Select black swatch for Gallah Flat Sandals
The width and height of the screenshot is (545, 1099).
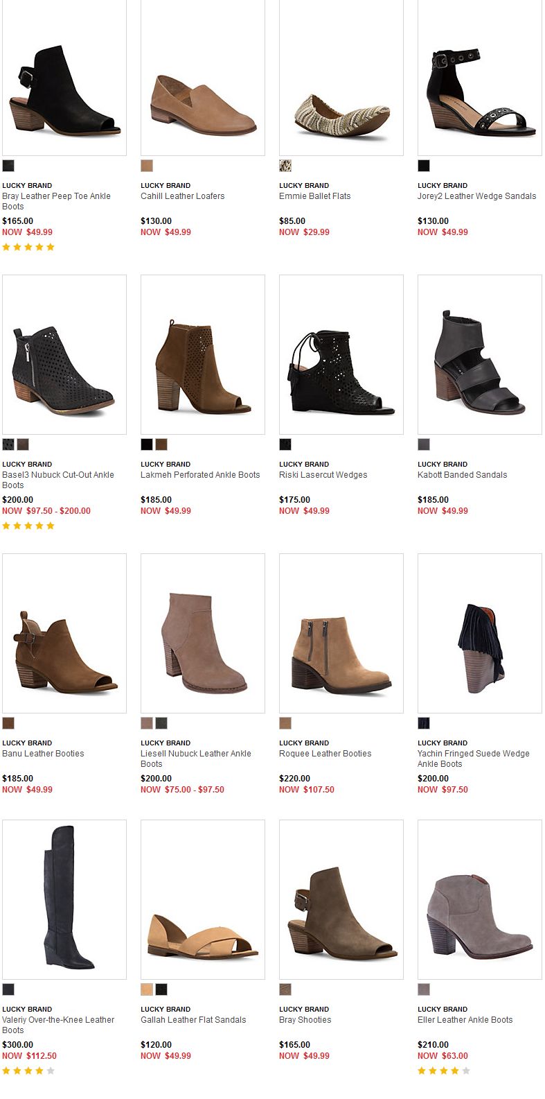pyautogui.click(x=161, y=989)
